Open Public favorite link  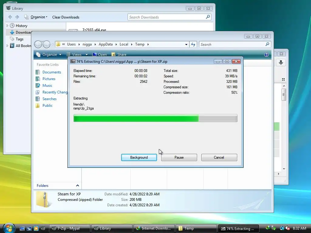[47, 105]
